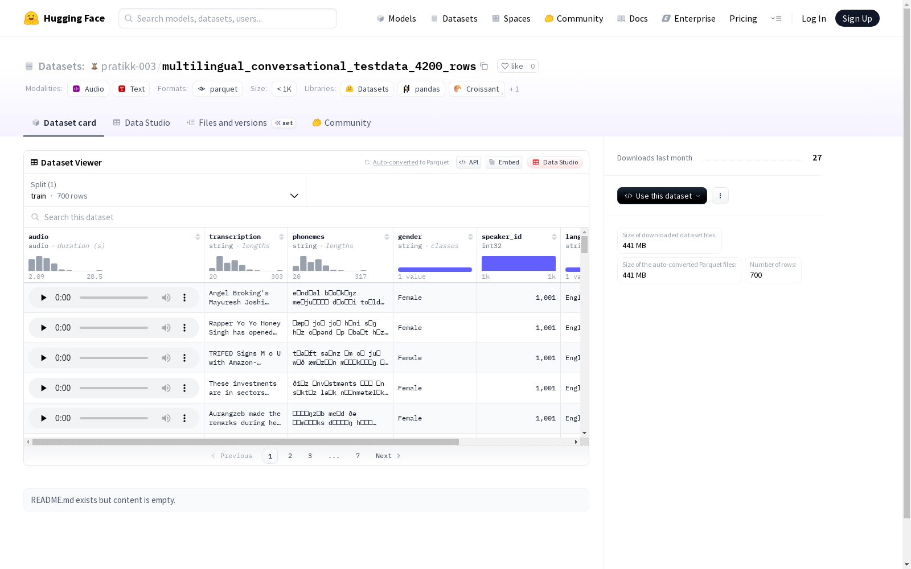Sort by the audio column

point(198,237)
